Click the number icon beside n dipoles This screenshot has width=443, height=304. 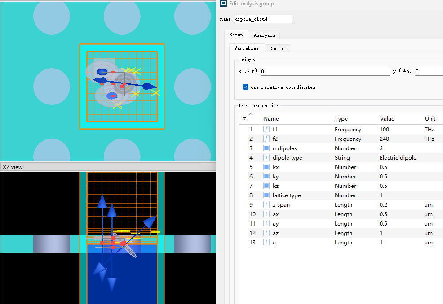tap(266, 148)
